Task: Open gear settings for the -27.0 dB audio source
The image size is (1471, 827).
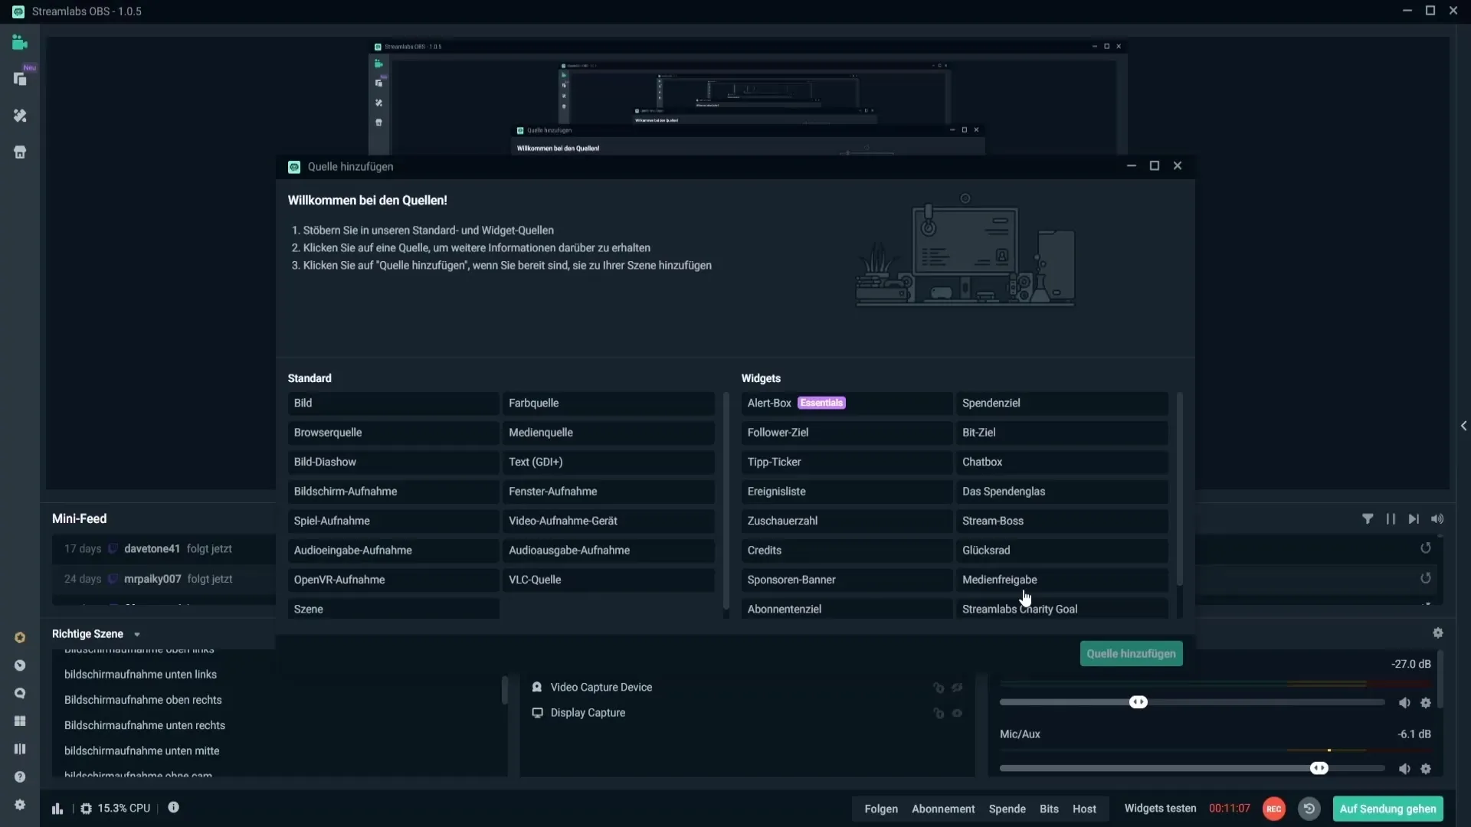Action: coord(1426,703)
